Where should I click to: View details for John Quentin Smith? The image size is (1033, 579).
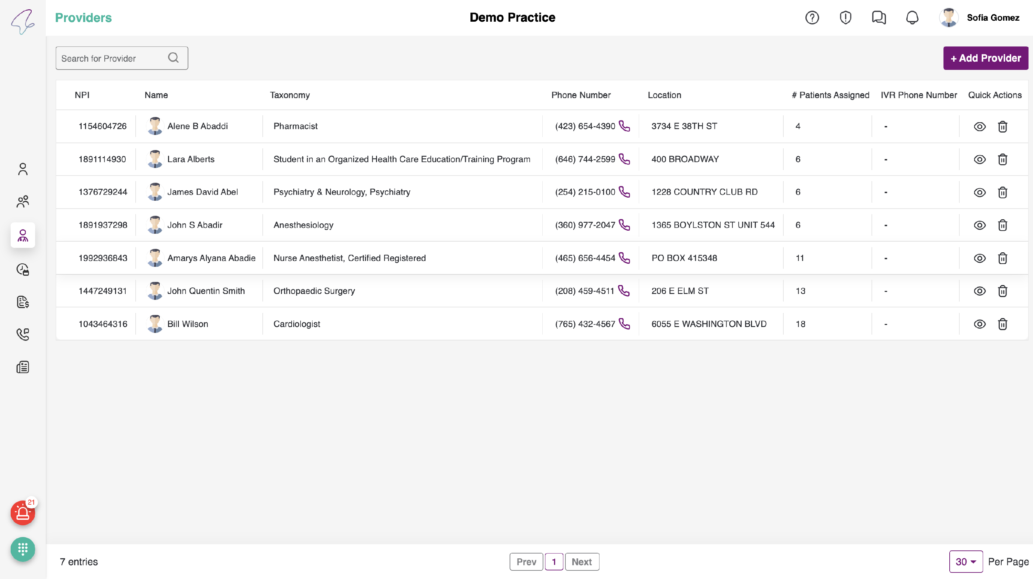point(979,291)
